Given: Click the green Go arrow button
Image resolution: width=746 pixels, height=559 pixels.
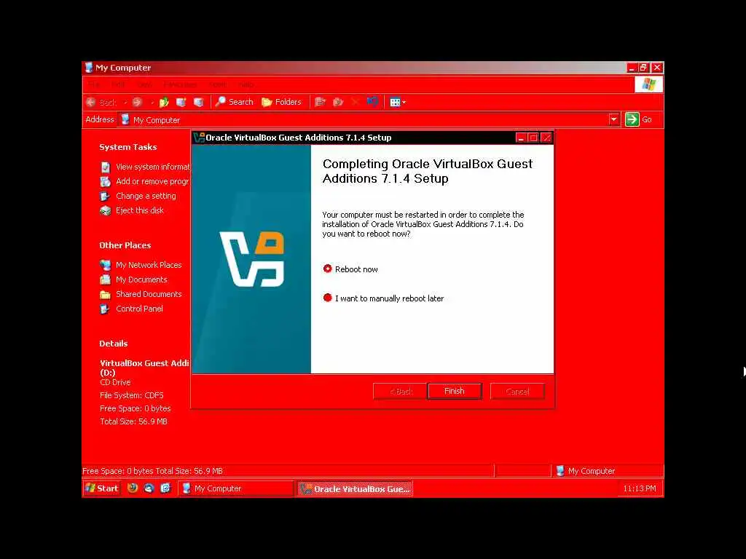Looking at the screenshot, I should click(632, 119).
